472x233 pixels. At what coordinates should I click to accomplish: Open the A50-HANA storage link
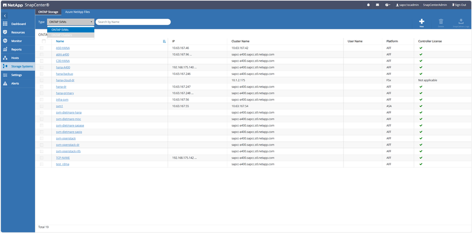tap(63, 48)
